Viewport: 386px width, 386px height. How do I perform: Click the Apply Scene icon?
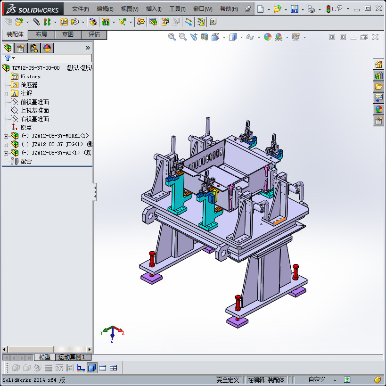[x=279, y=37]
